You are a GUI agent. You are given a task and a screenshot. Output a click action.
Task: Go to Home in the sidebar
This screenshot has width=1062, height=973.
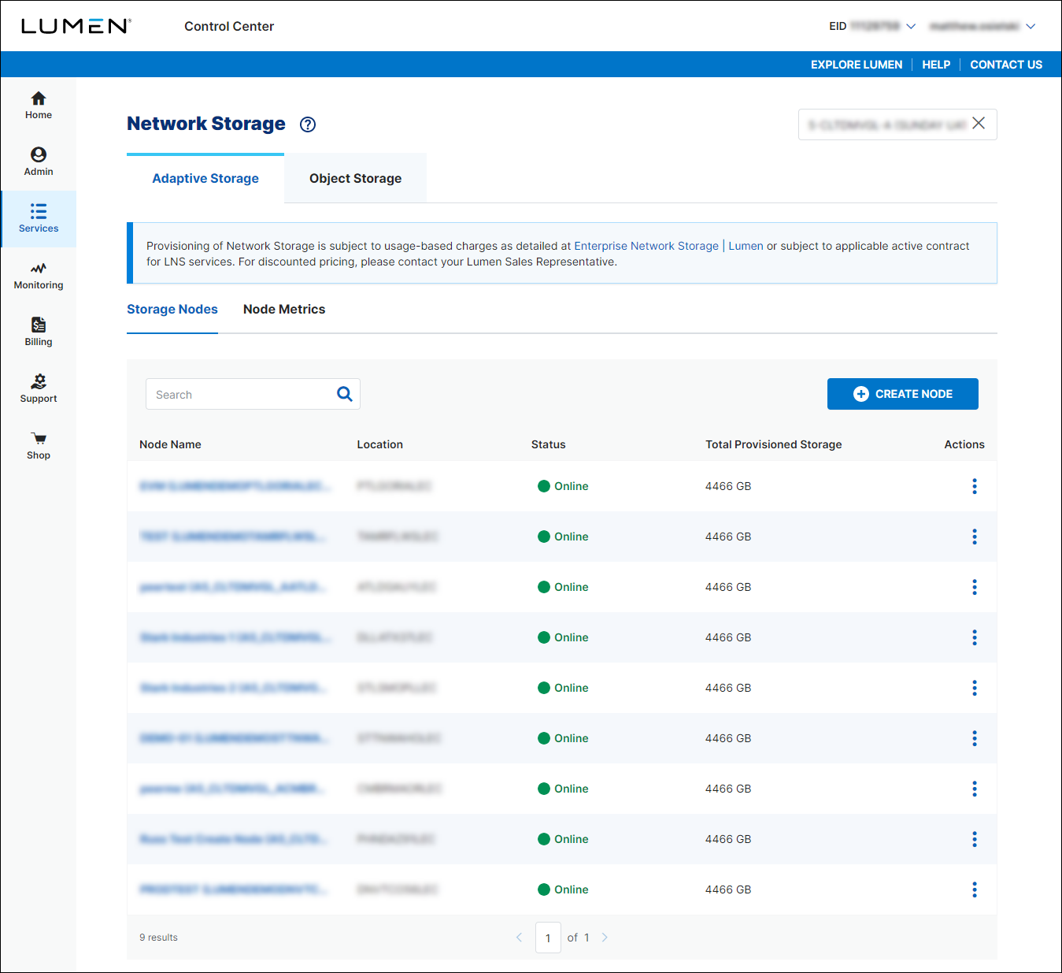[x=38, y=106]
